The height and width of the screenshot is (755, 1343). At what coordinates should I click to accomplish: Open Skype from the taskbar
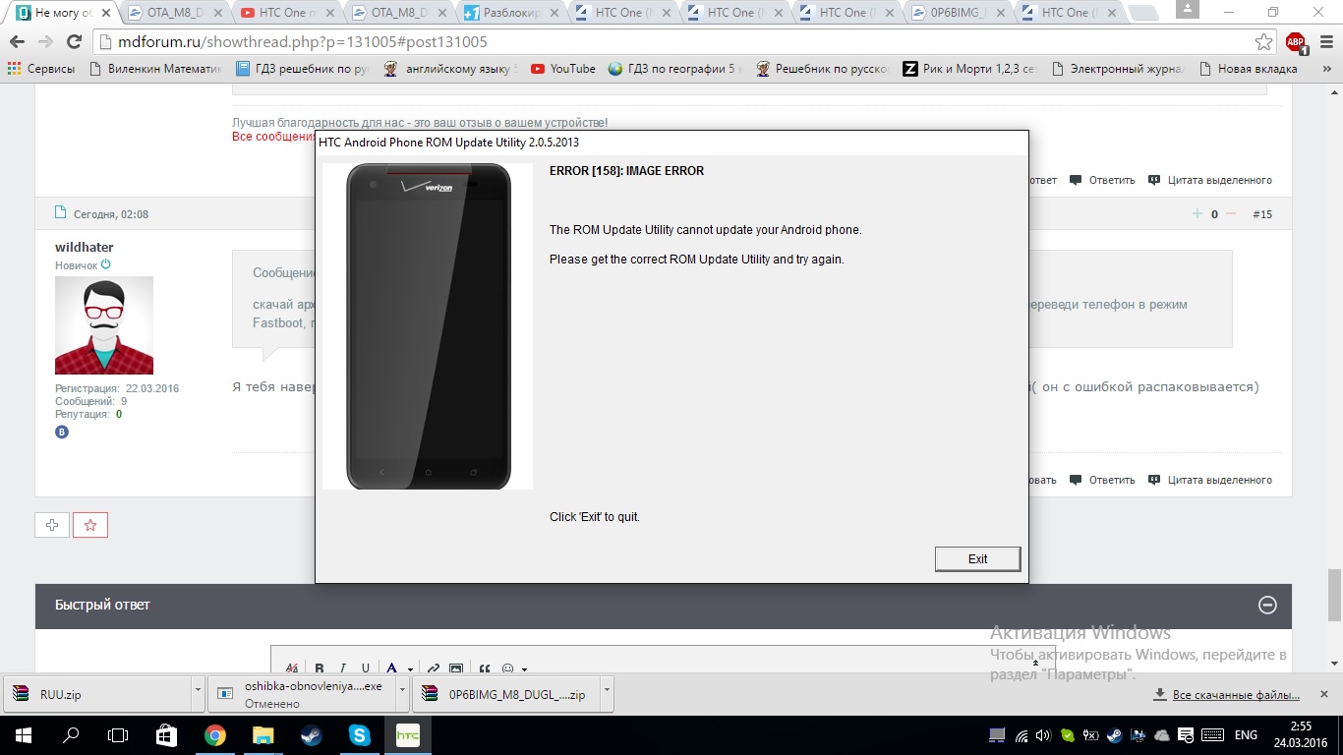point(359,735)
